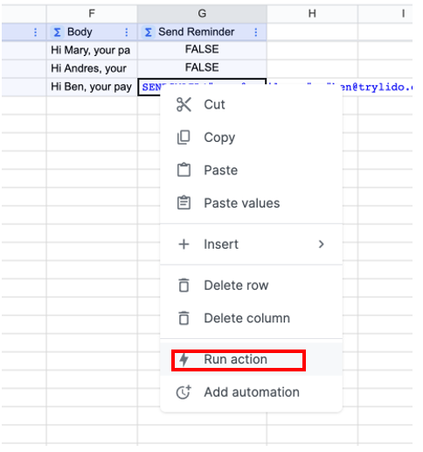Run action from the context menu
This screenshot has height=452, width=423.
pos(251,359)
